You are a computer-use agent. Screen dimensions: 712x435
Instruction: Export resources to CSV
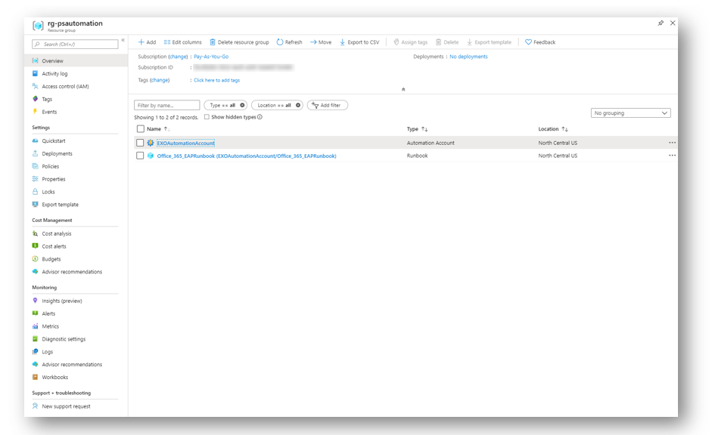359,42
